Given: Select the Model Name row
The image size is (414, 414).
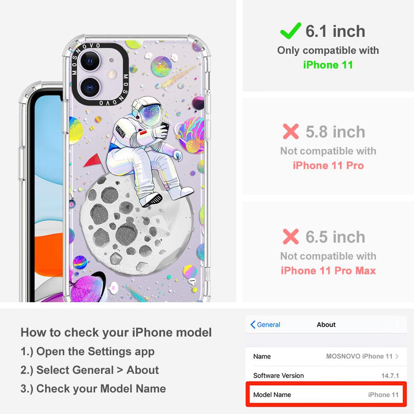Looking at the screenshot, I should (326, 395).
